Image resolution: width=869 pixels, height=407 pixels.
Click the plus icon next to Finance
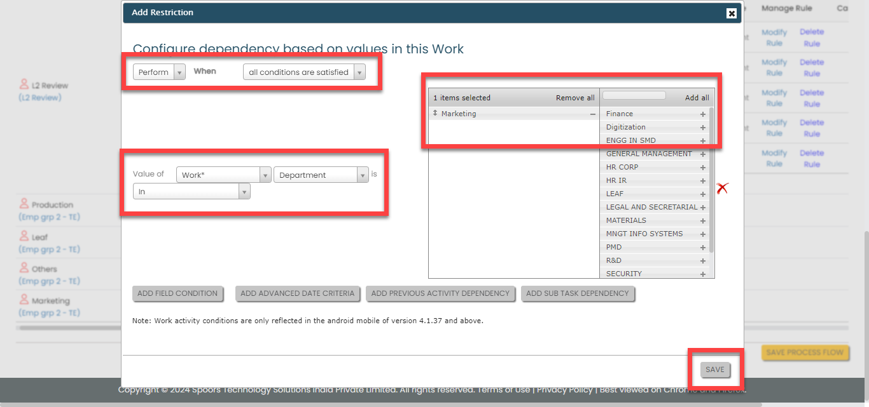pyautogui.click(x=703, y=114)
